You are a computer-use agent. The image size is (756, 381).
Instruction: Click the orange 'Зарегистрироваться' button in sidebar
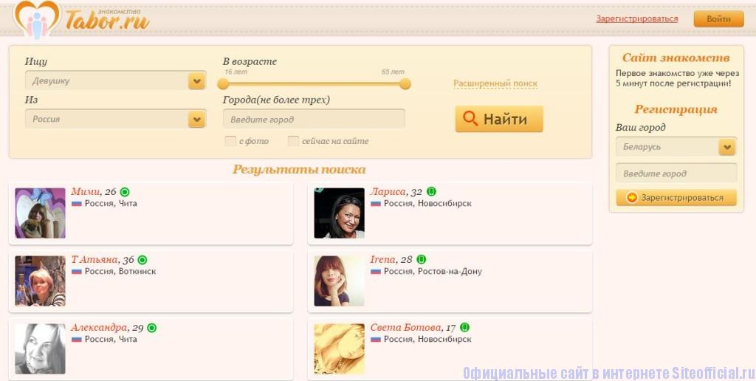676,198
